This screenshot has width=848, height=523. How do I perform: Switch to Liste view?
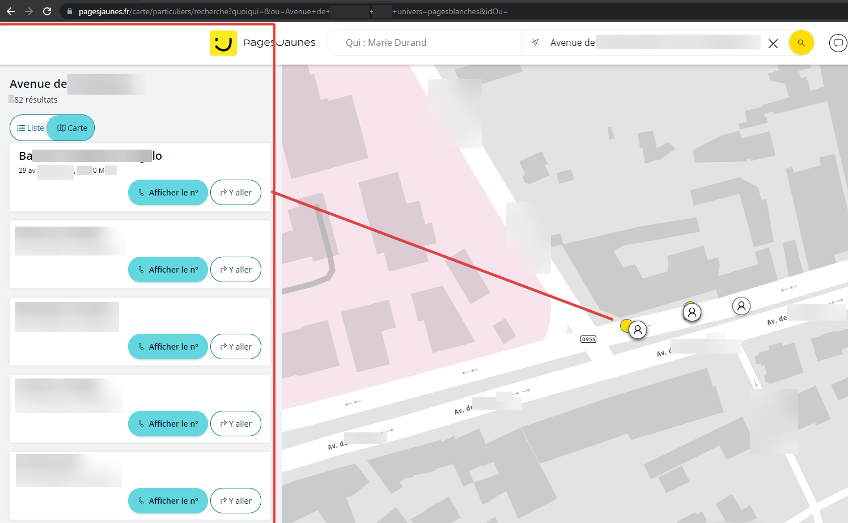pos(31,128)
